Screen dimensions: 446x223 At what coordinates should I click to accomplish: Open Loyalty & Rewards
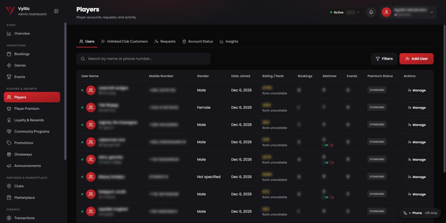click(32, 120)
